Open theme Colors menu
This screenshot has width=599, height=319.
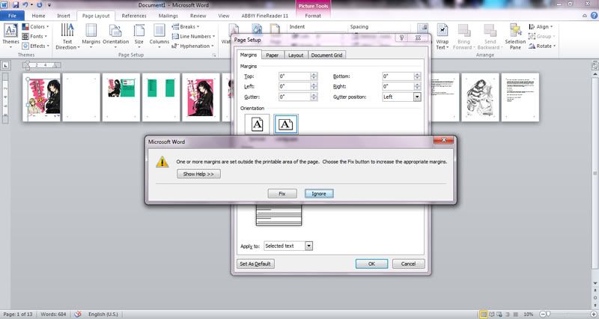(35, 27)
